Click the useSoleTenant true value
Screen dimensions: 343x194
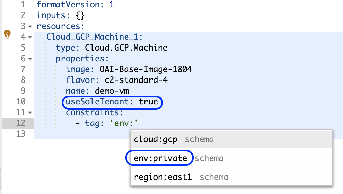click(x=149, y=102)
